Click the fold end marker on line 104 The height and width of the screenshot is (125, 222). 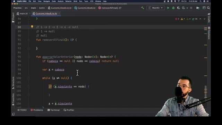29,95
